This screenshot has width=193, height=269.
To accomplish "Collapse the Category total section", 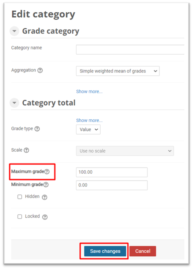I will pos(14,103).
